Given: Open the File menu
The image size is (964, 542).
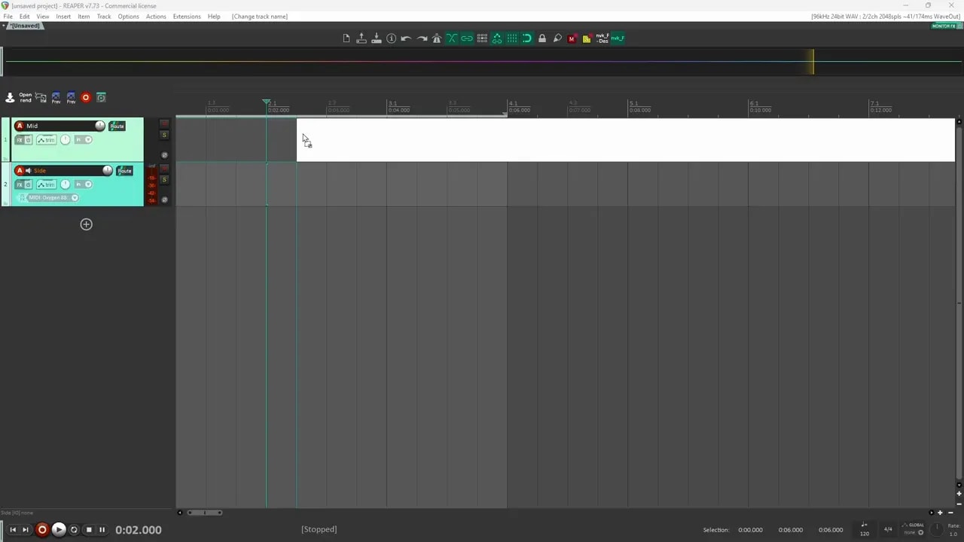Looking at the screenshot, I should tap(8, 17).
